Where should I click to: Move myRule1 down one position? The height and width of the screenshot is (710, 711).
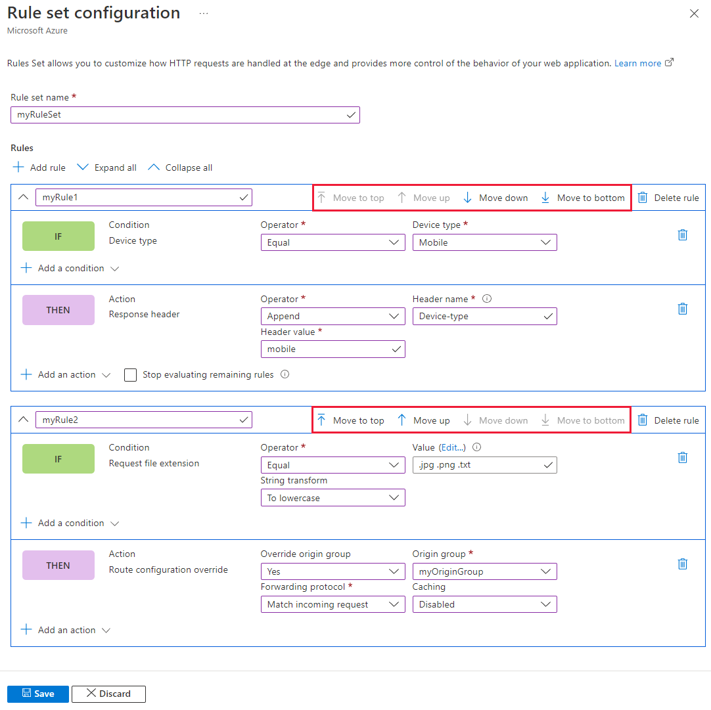(x=495, y=198)
